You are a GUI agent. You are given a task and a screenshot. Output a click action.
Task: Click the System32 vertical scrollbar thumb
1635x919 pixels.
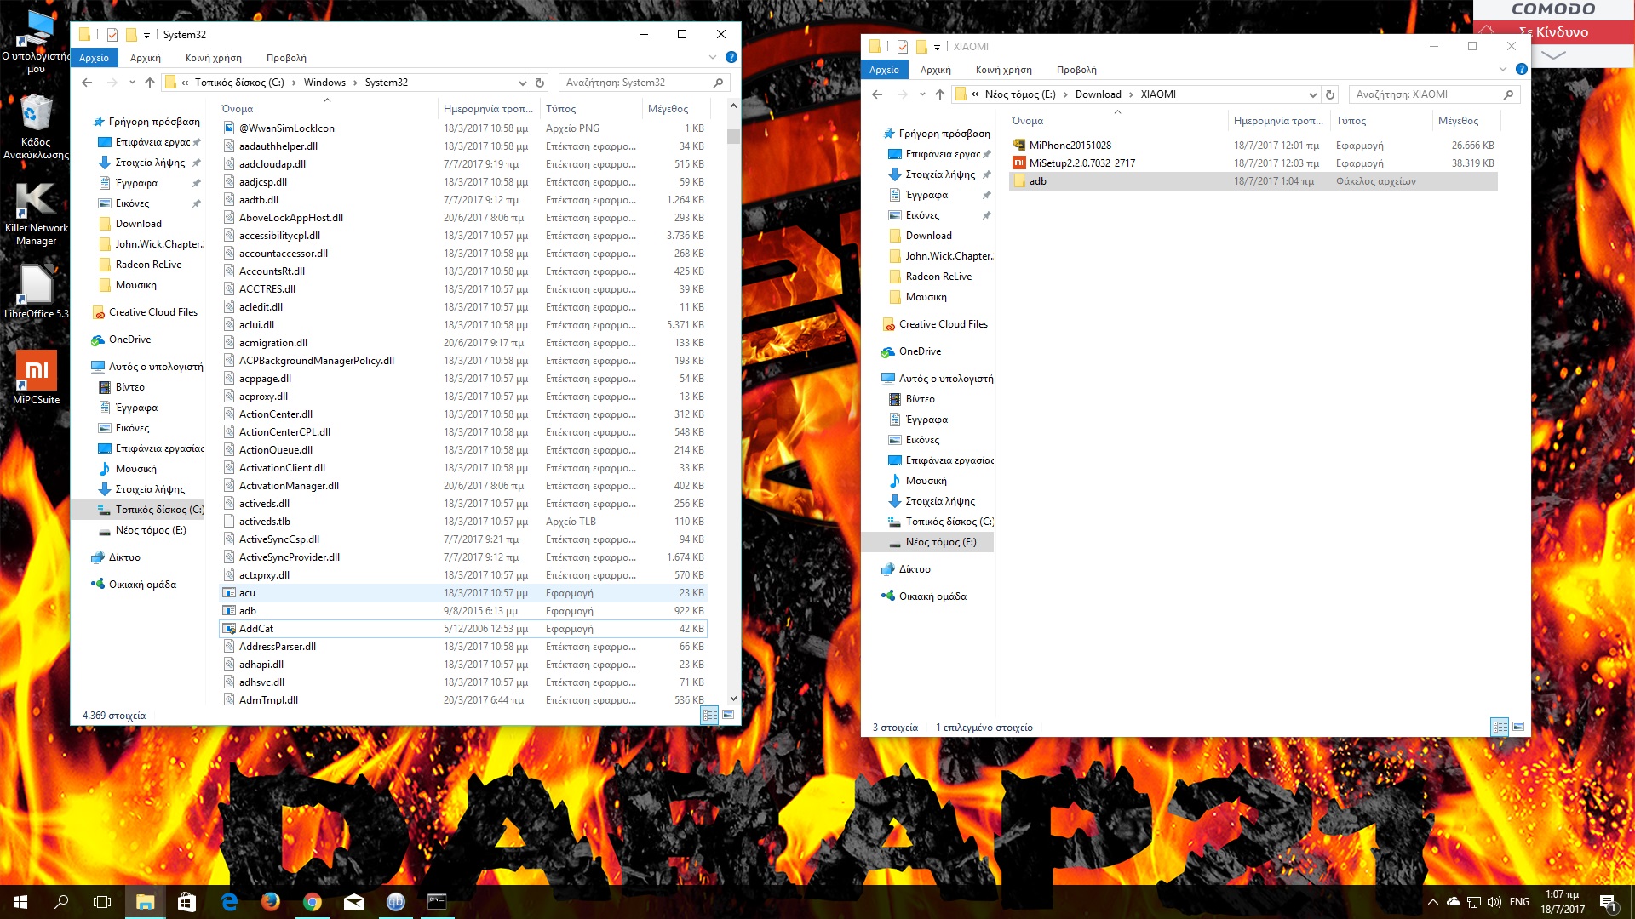click(x=733, y=136)
